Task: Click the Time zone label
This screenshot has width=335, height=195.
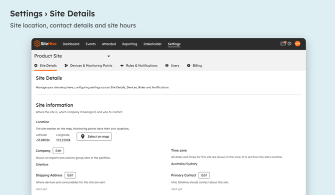Action: 179,151
